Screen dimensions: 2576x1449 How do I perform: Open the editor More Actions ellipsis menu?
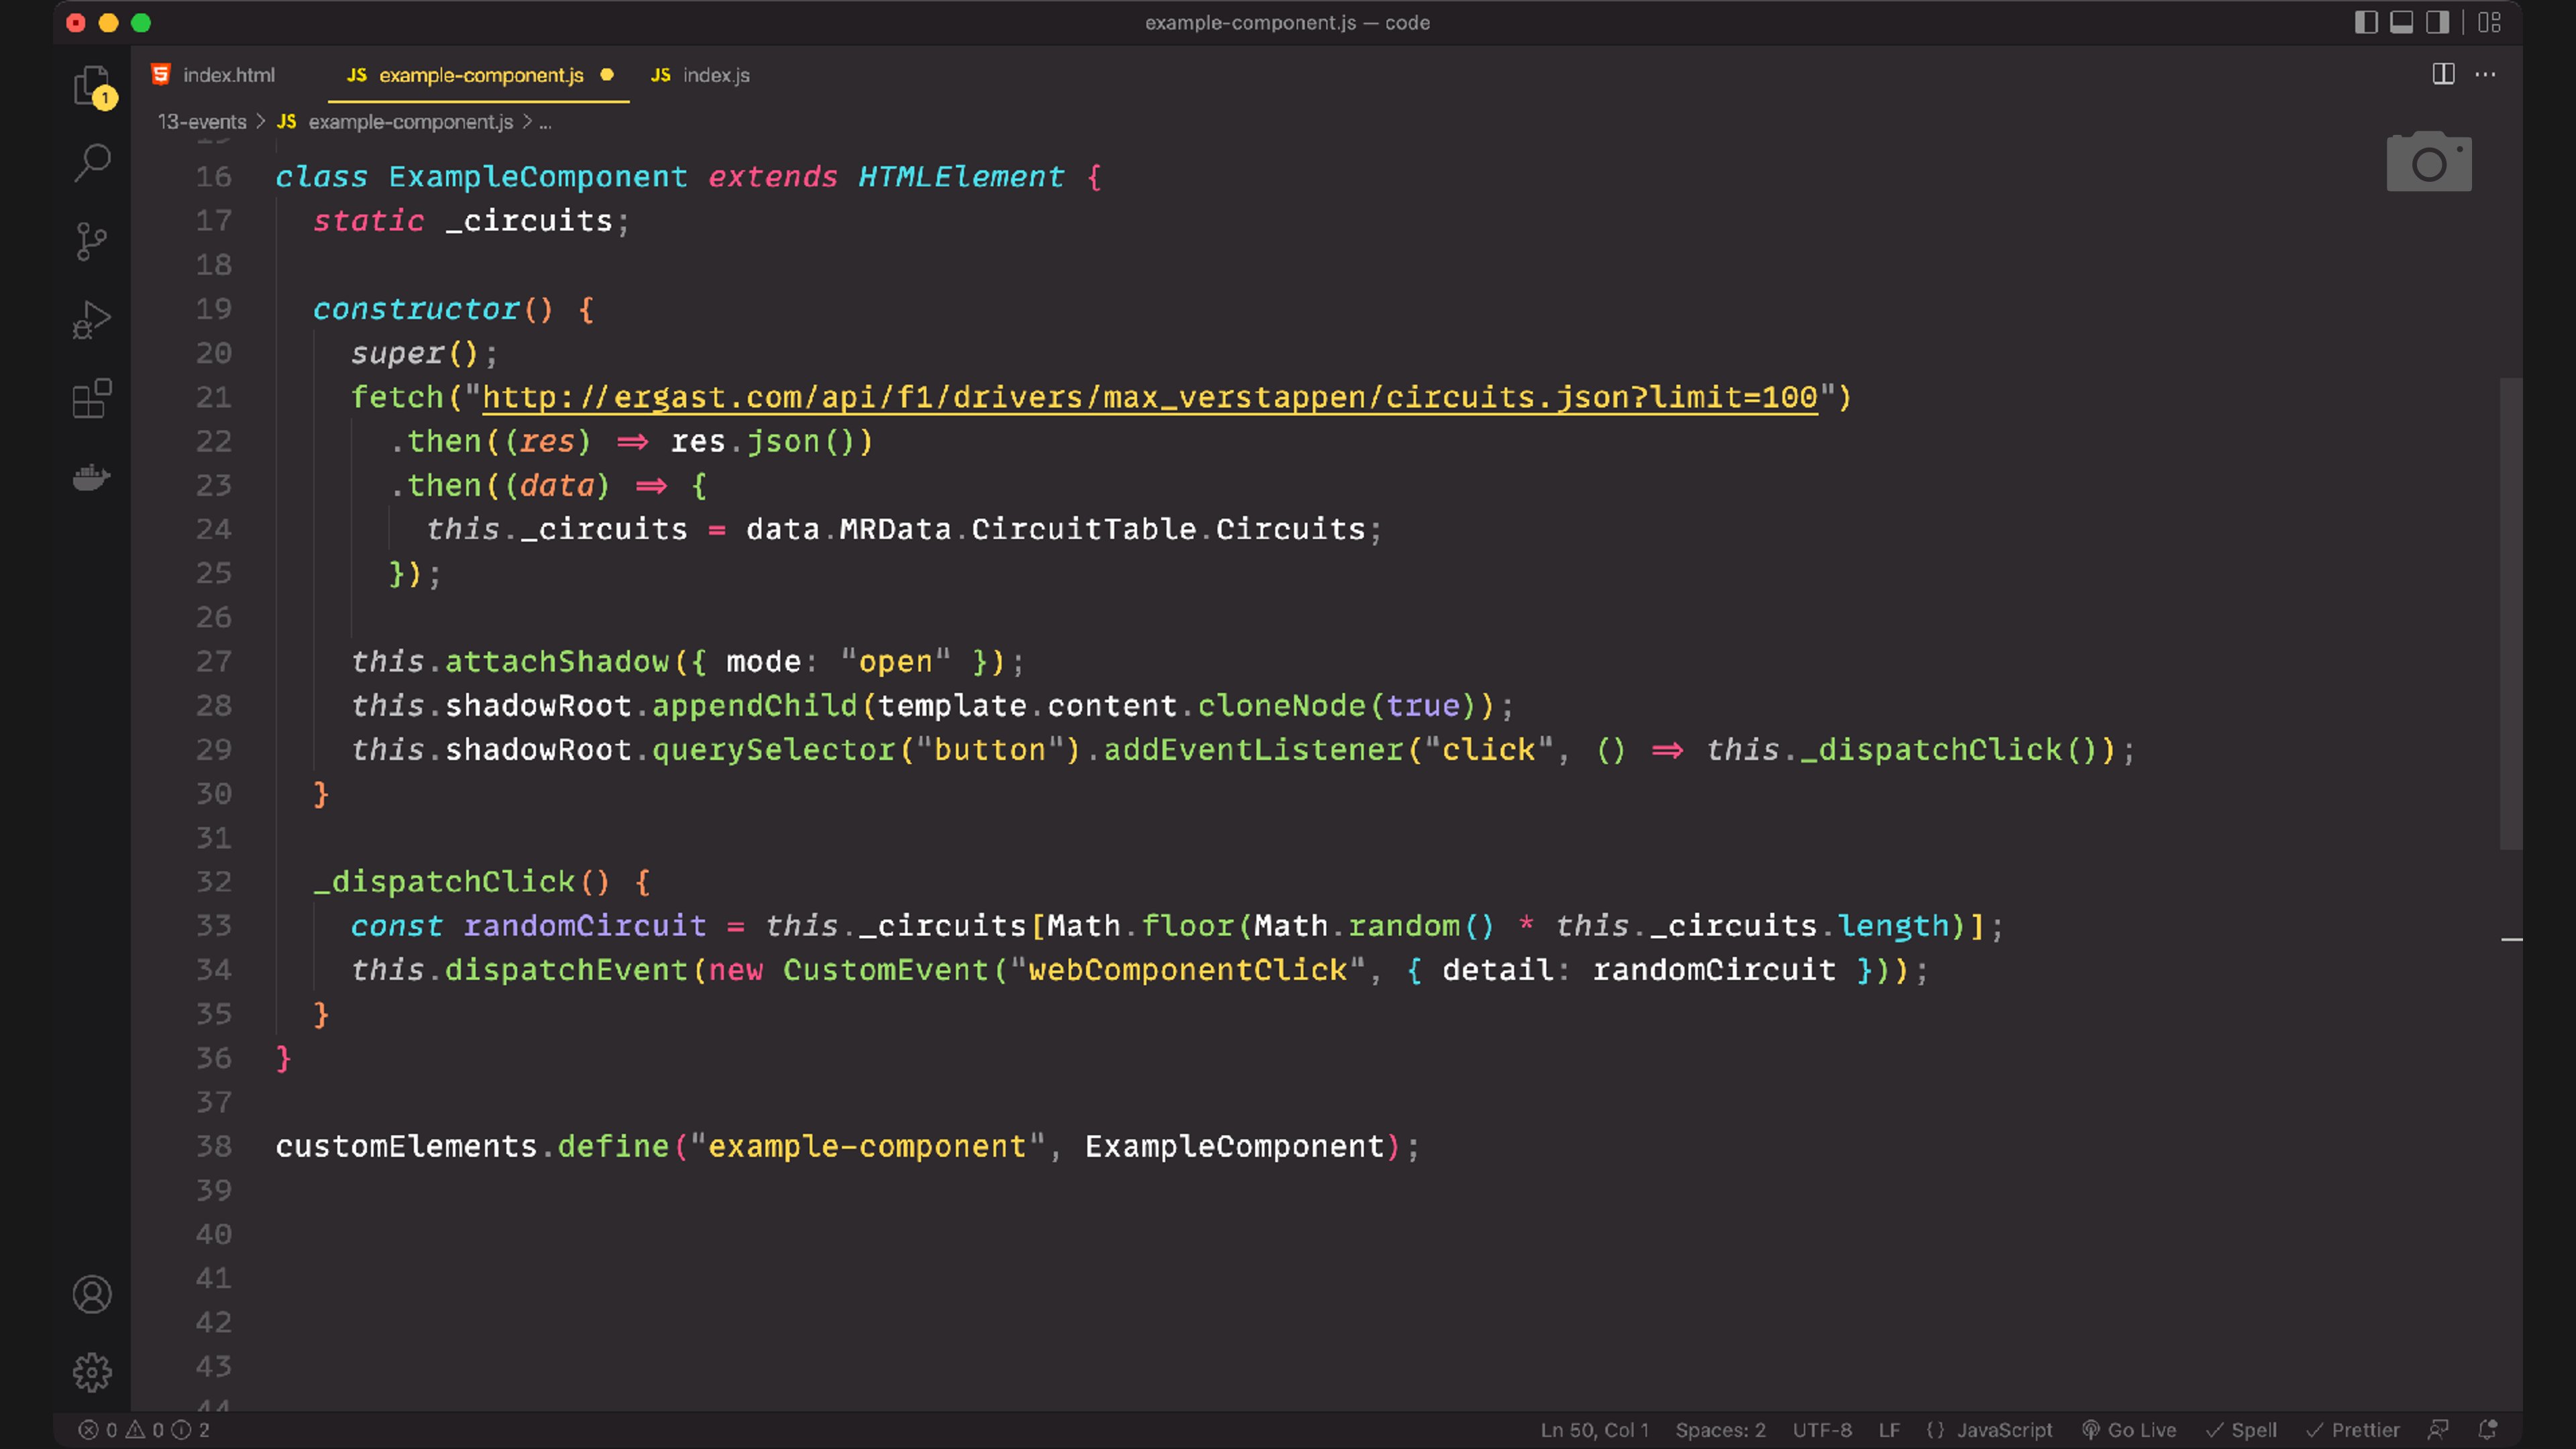click(2485, 74)
